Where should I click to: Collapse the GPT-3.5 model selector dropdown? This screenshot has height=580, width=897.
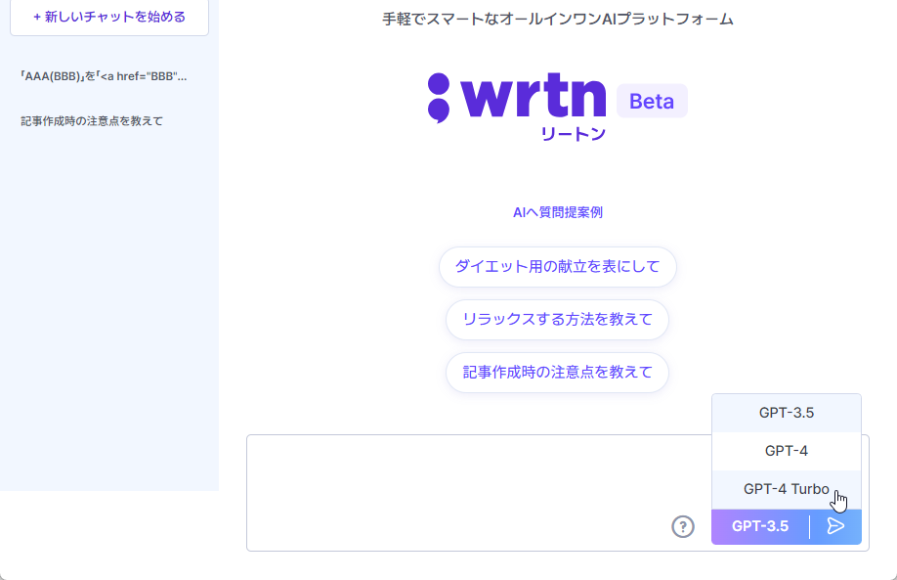[759, 526]
